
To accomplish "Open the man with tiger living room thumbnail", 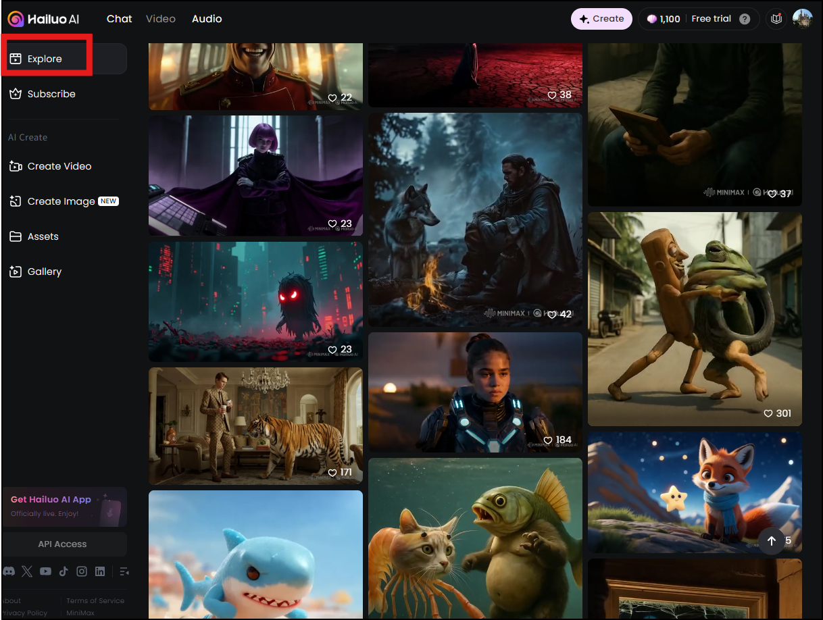I will [x=255, y=426].
